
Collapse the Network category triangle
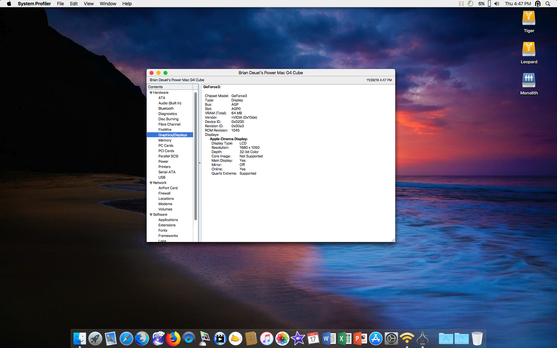(x=151, y=183)
